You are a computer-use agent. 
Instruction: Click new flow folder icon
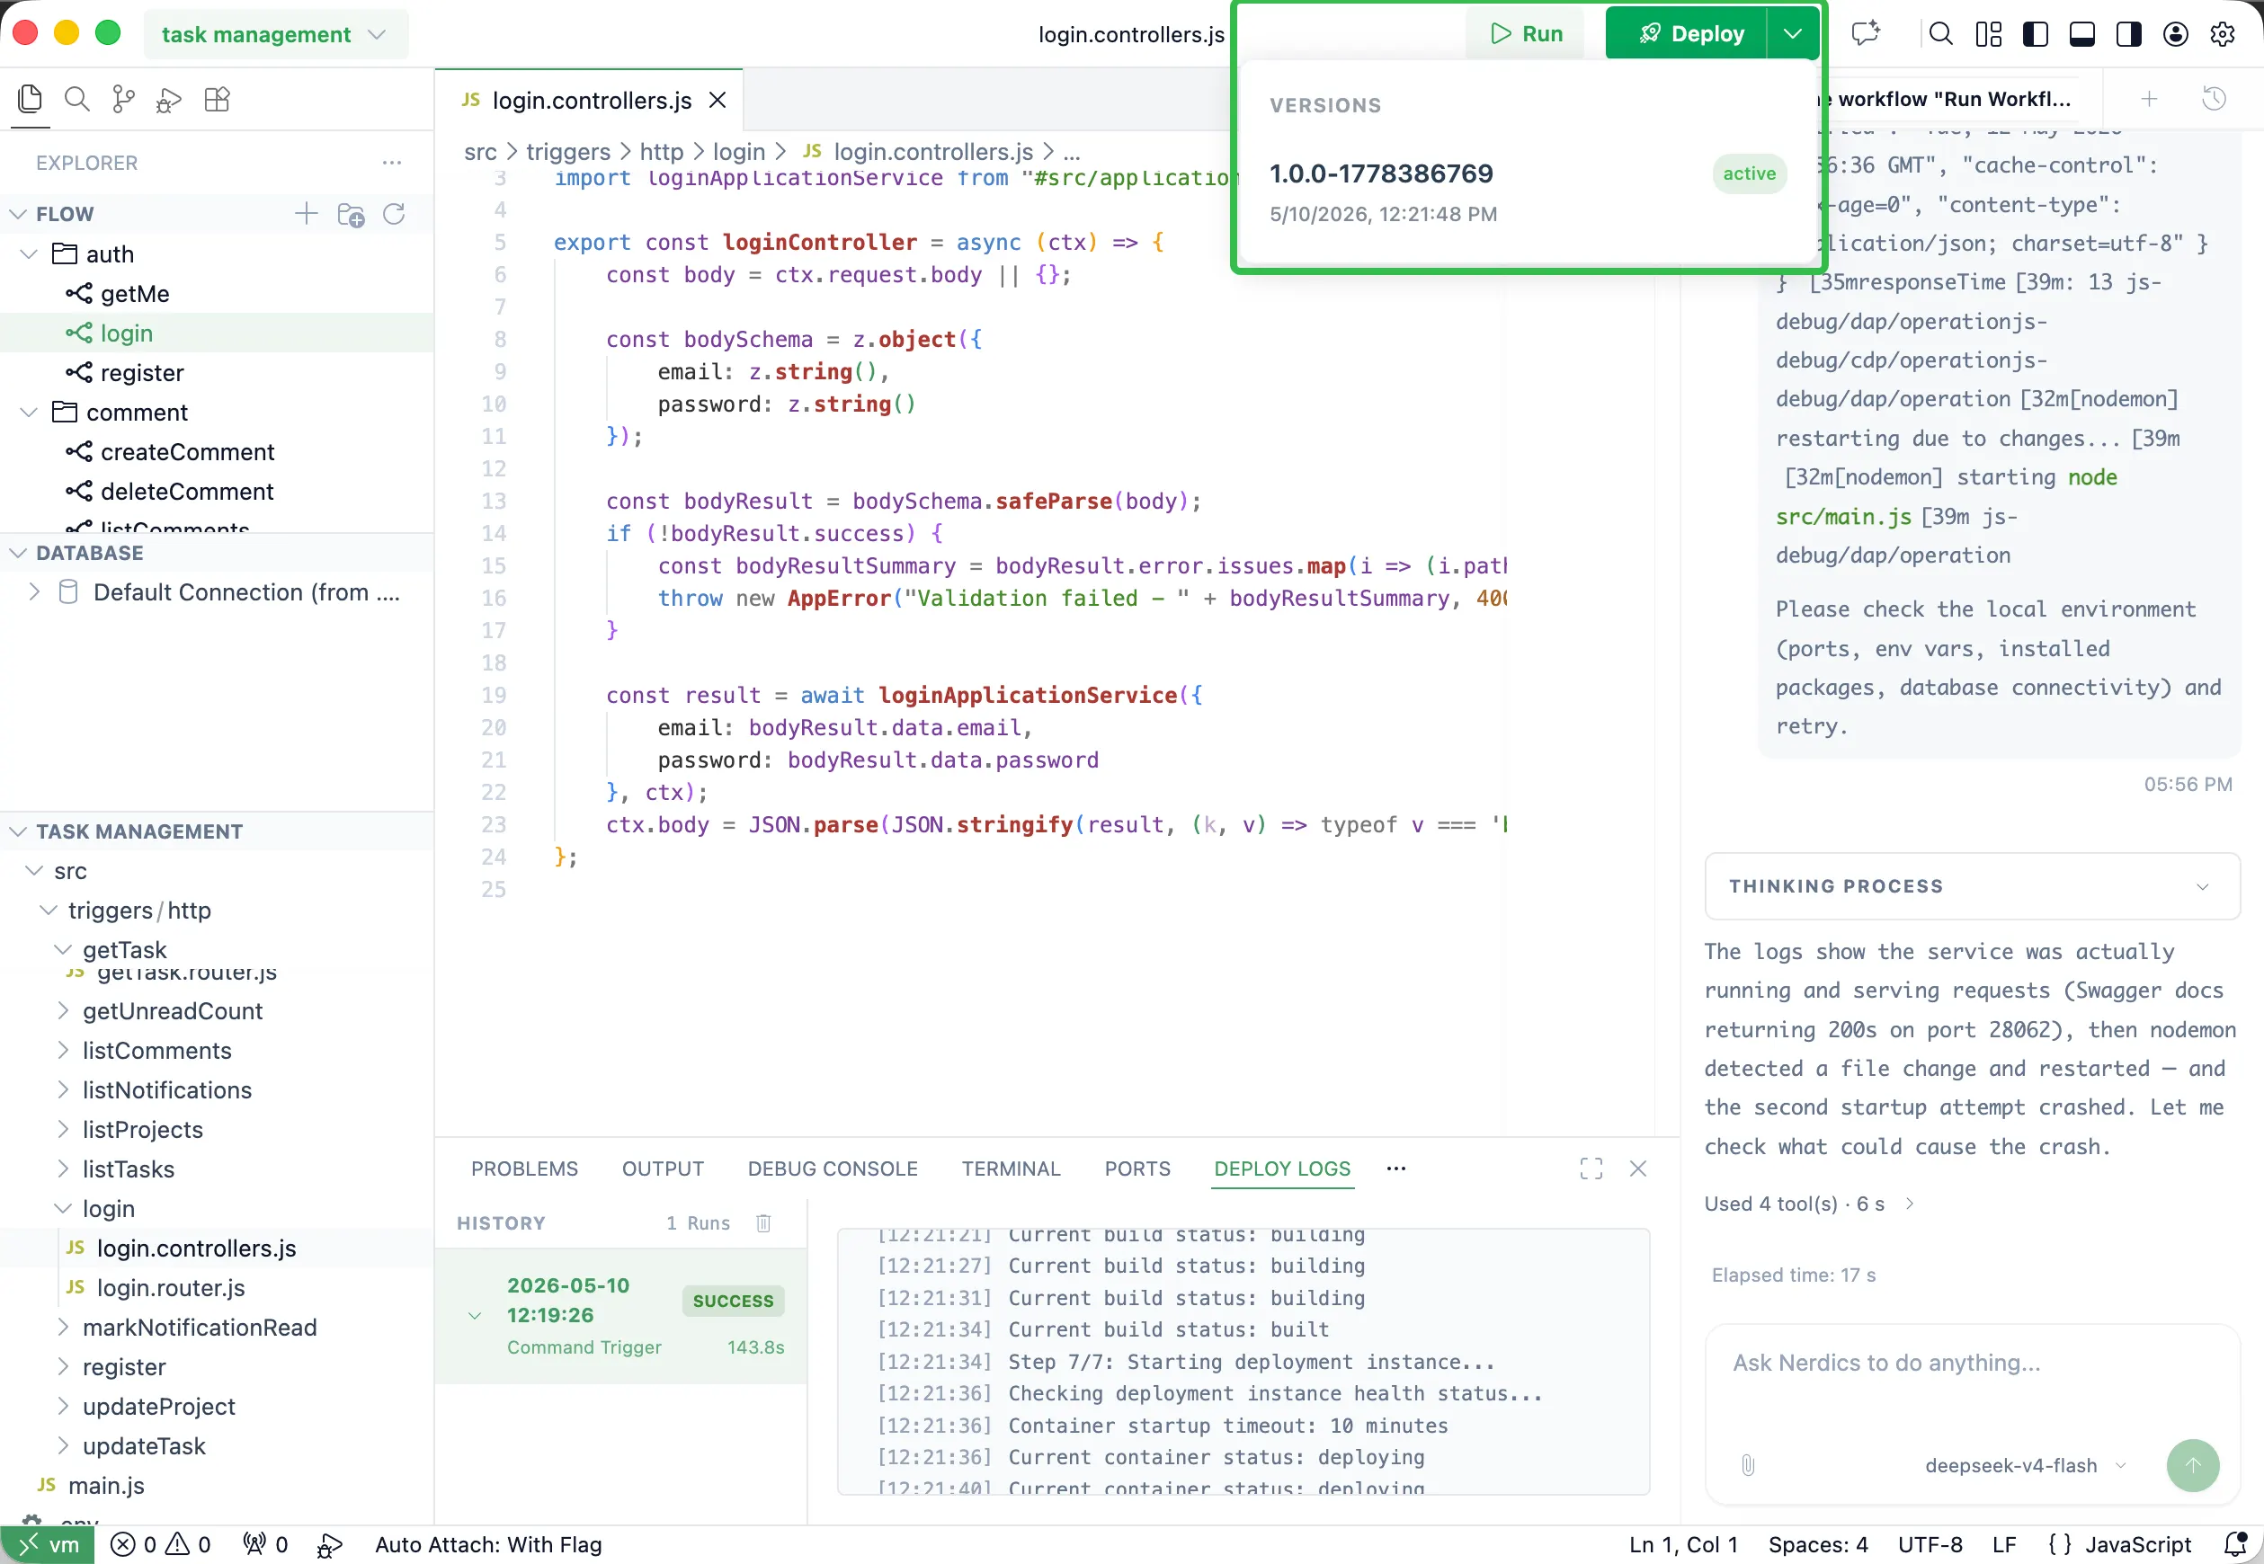point(351,215)
